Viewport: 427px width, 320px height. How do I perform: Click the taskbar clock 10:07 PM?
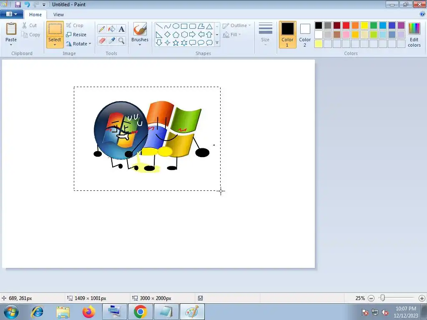[x=406, y=309]
